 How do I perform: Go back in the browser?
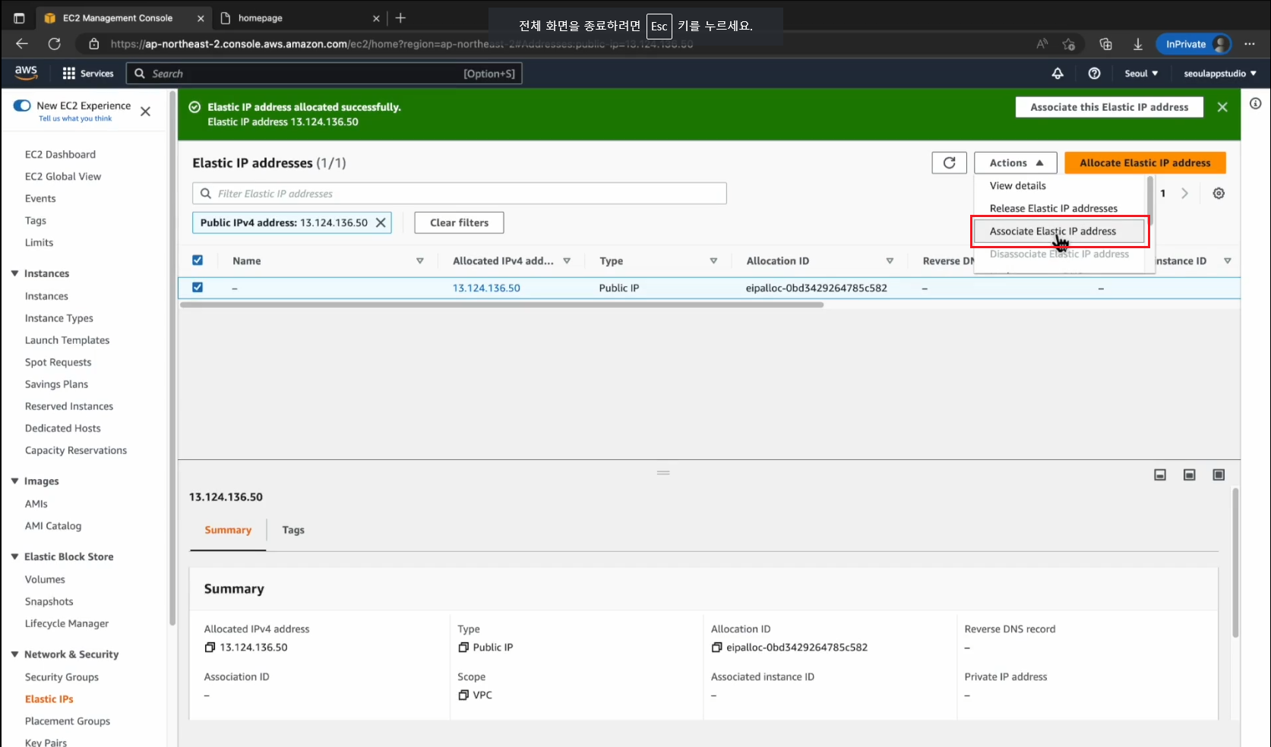(x=22, y=44)
